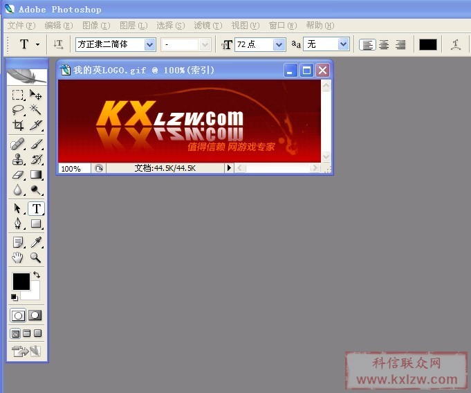Click the document horizontal scroll left arrow
This screenshot has height=393, width=471.
click(x=240, y=167)
